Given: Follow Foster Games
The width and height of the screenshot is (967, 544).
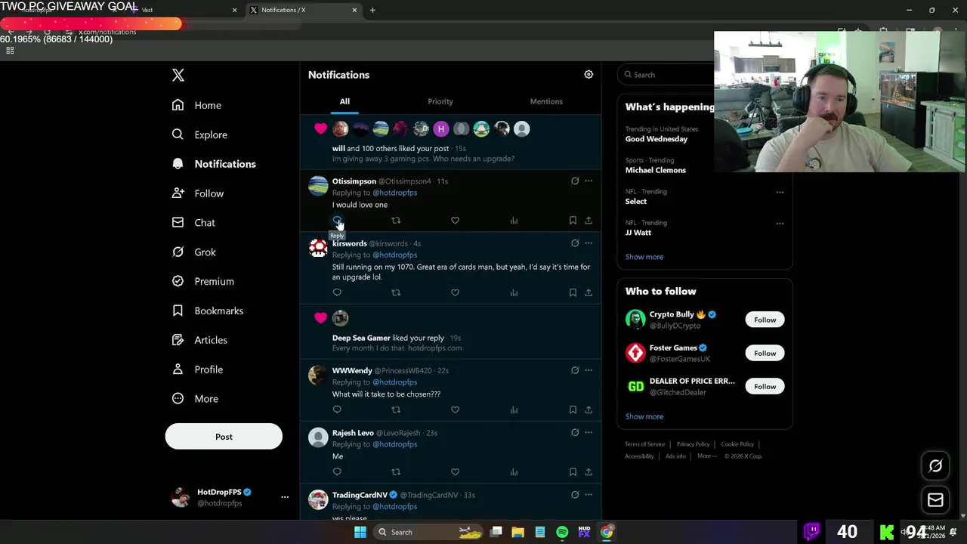Looking at the screenshot, I should point(765,353).
